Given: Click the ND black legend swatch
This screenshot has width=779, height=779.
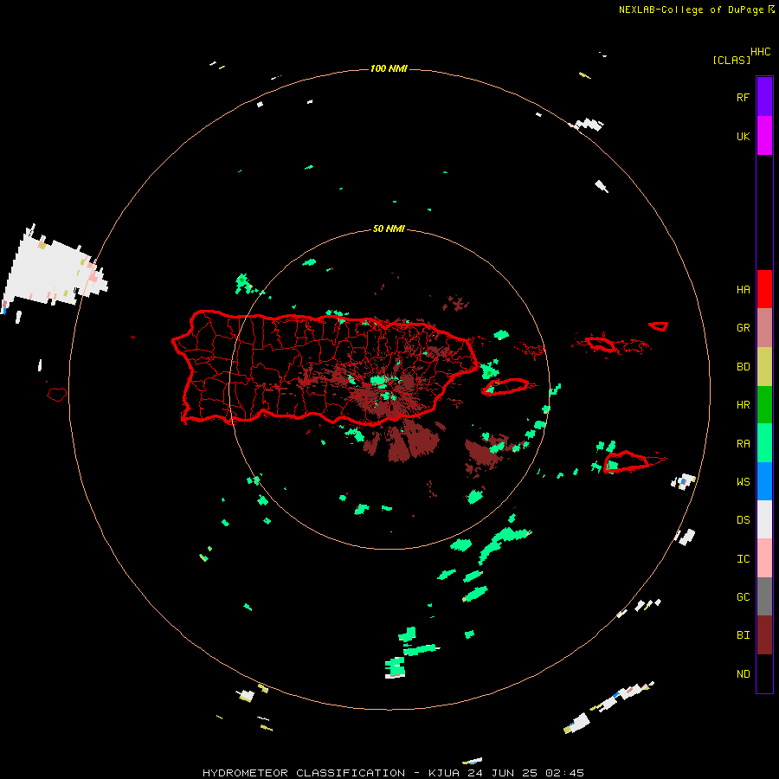Looking at the screenshot, I should (764, 673).
